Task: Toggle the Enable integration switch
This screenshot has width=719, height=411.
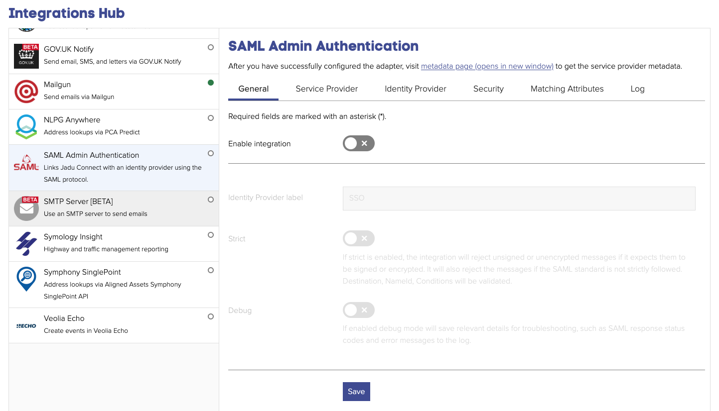Action: coord(358,143)
